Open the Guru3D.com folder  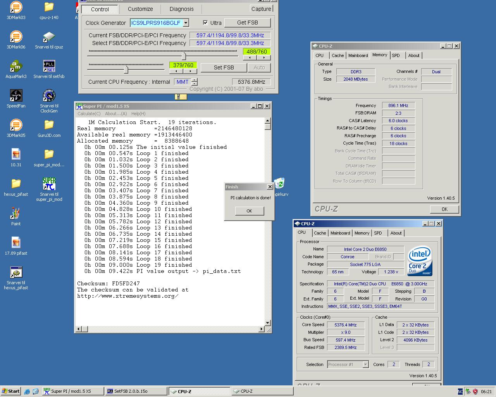tap(49, 128)
